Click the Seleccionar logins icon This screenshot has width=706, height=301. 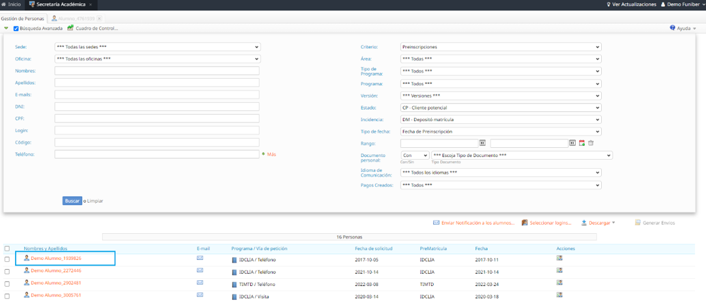[x=524, y=223]
